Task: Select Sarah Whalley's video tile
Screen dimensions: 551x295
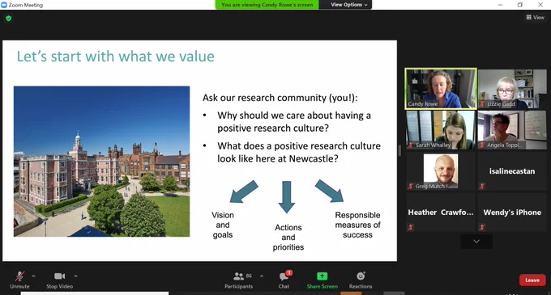Action: click(441, 130)
